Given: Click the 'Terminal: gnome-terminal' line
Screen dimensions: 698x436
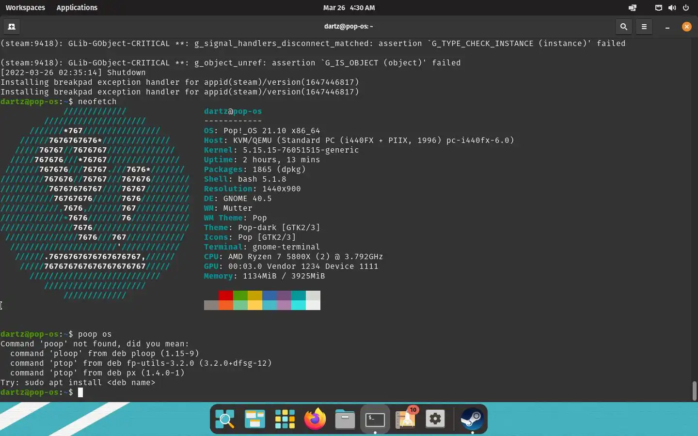Looking at the screenshot, I should click(x=262, y=247).
